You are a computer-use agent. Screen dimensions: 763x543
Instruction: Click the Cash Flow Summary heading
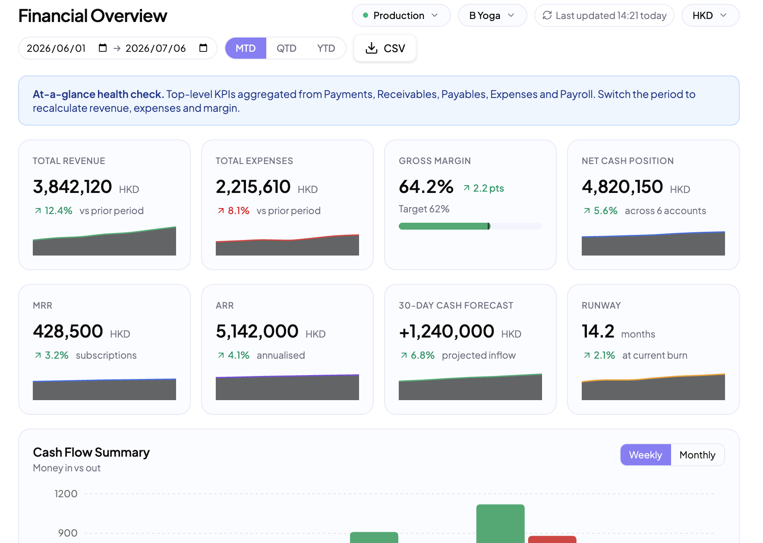[91, 452]
